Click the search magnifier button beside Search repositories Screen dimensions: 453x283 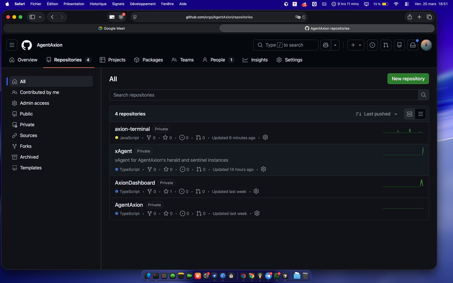(424, 95)
